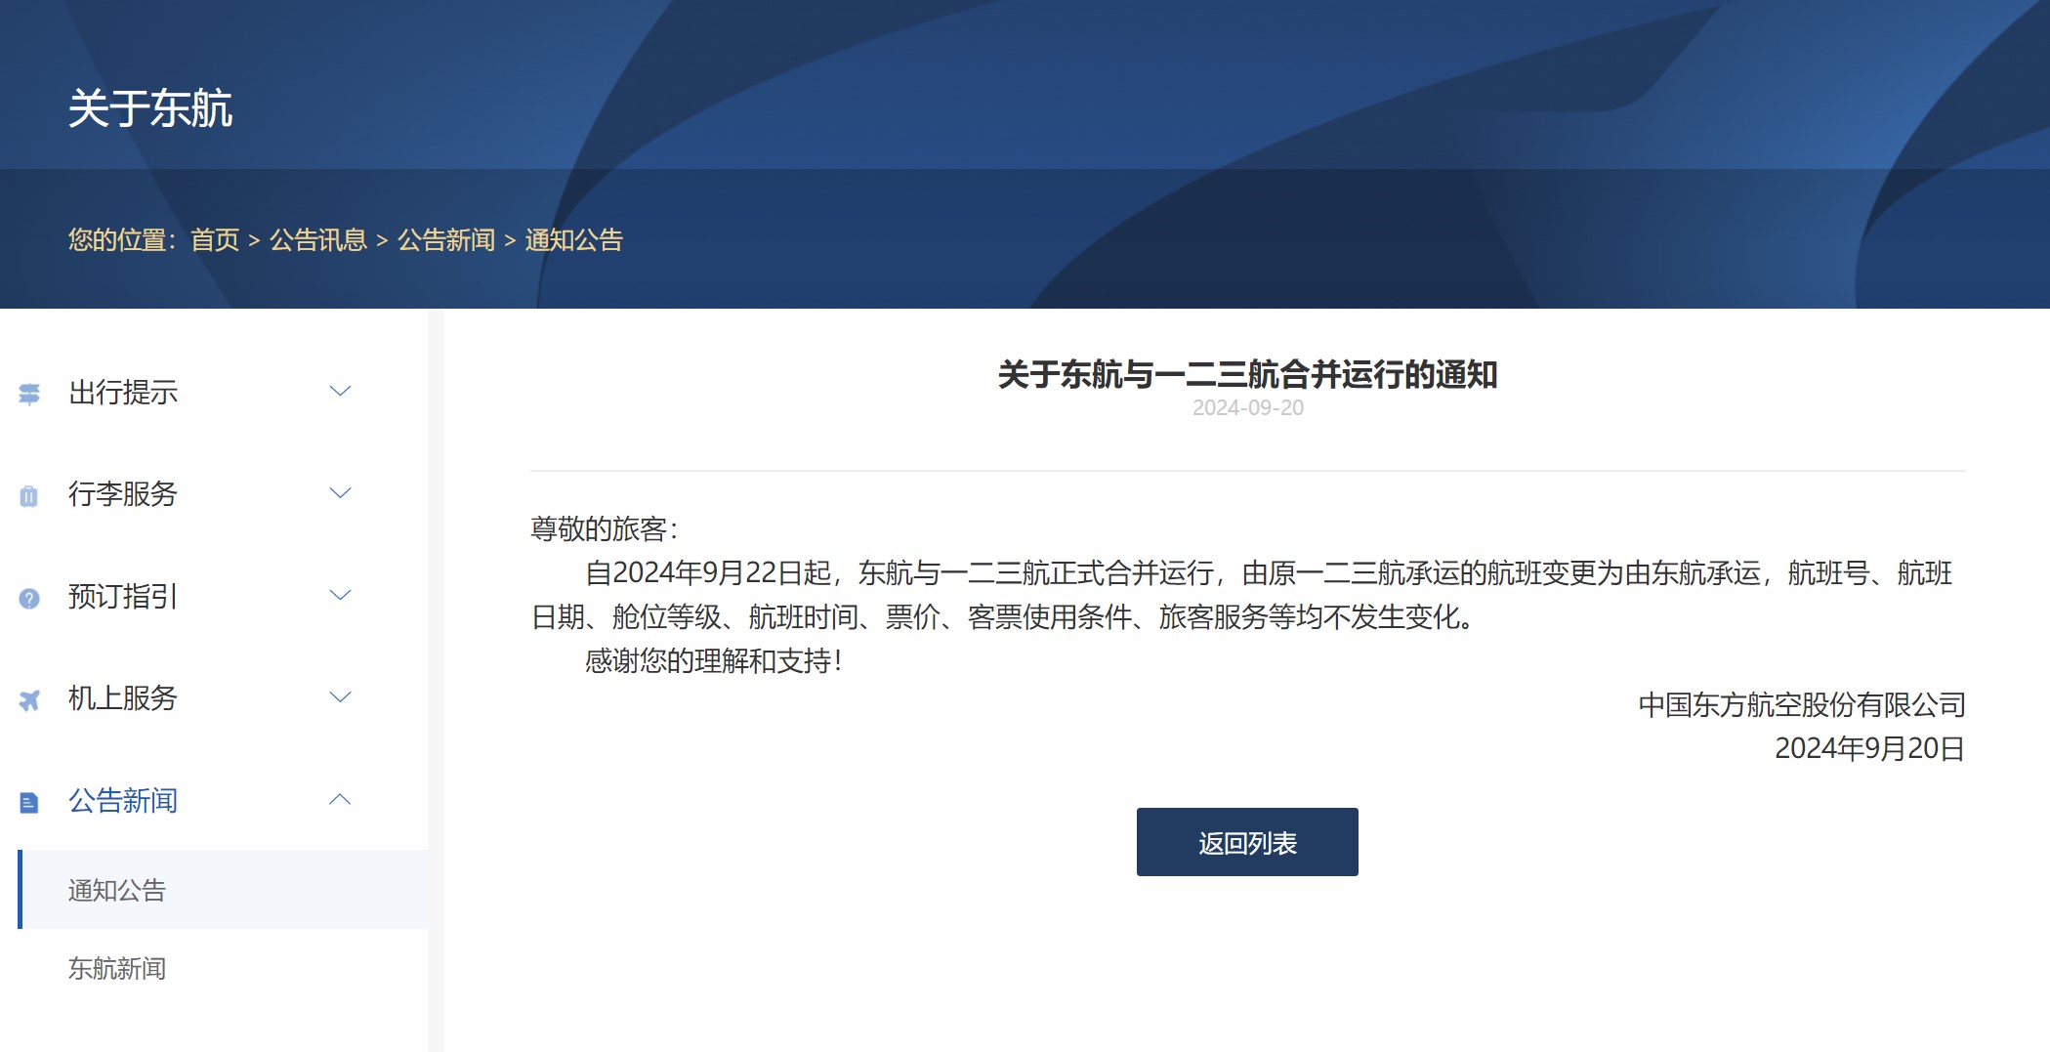
Task: Click the article title 关于东航与一二三航合并运行的通知
Action: [1247, 375]
